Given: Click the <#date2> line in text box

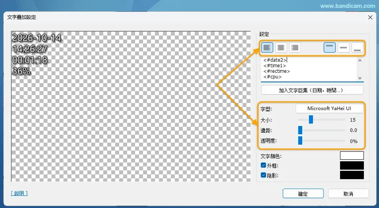Looking at the screenshot, I should [275, 60].
